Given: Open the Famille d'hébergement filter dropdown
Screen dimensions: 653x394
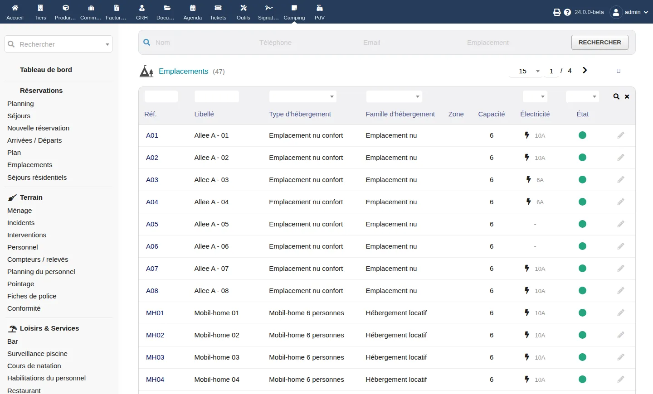Looking at the screenshot, I should pos(394,96).
